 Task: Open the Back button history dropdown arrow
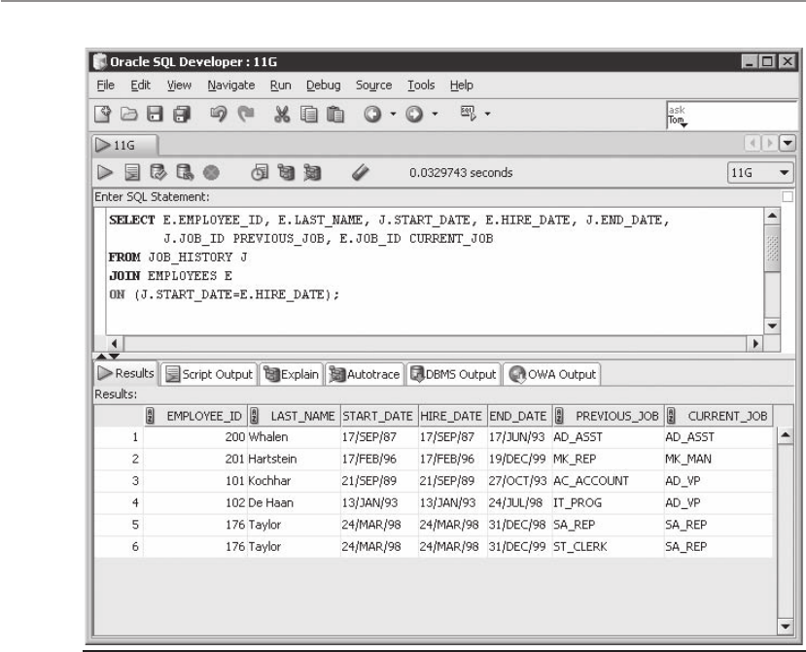[393, 114]
